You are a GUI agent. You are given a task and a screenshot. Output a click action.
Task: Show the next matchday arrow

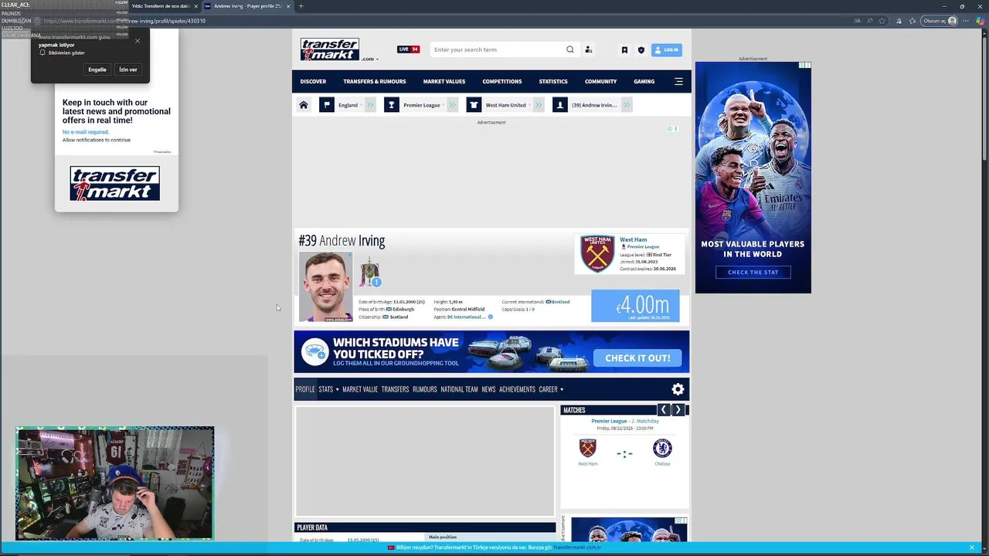pos(678,410)
